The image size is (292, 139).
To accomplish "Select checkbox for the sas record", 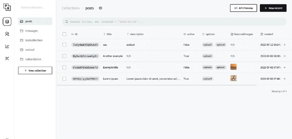I will (64, 45).
